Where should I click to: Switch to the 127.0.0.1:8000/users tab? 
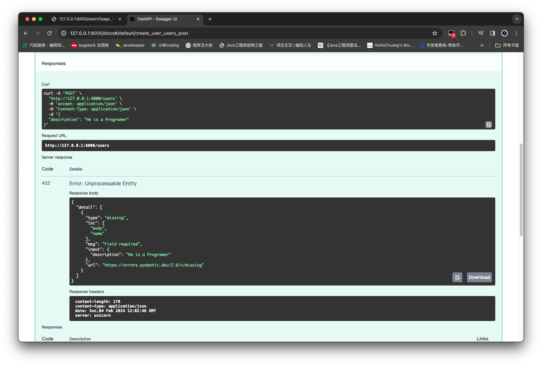coord(86,19)
